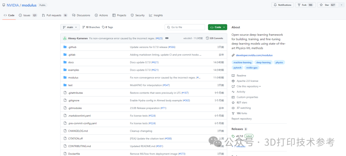346x156 pixels.
Task: Open the Code tab
Action: pos(9,15)
